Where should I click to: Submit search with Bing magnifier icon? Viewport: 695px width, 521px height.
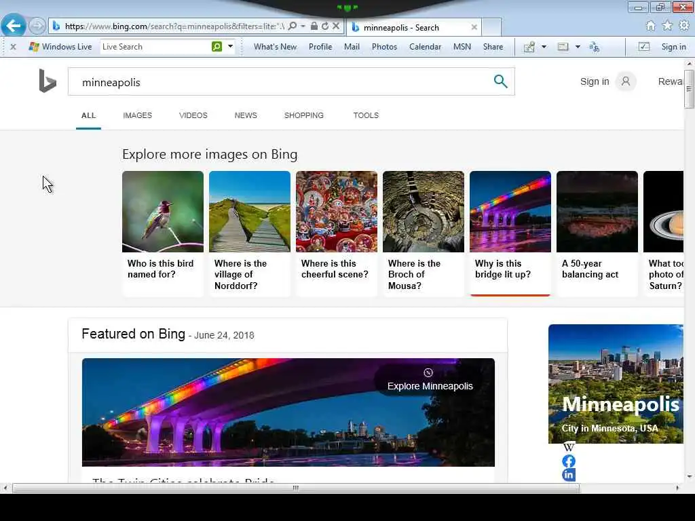click(x=500, y=81)
